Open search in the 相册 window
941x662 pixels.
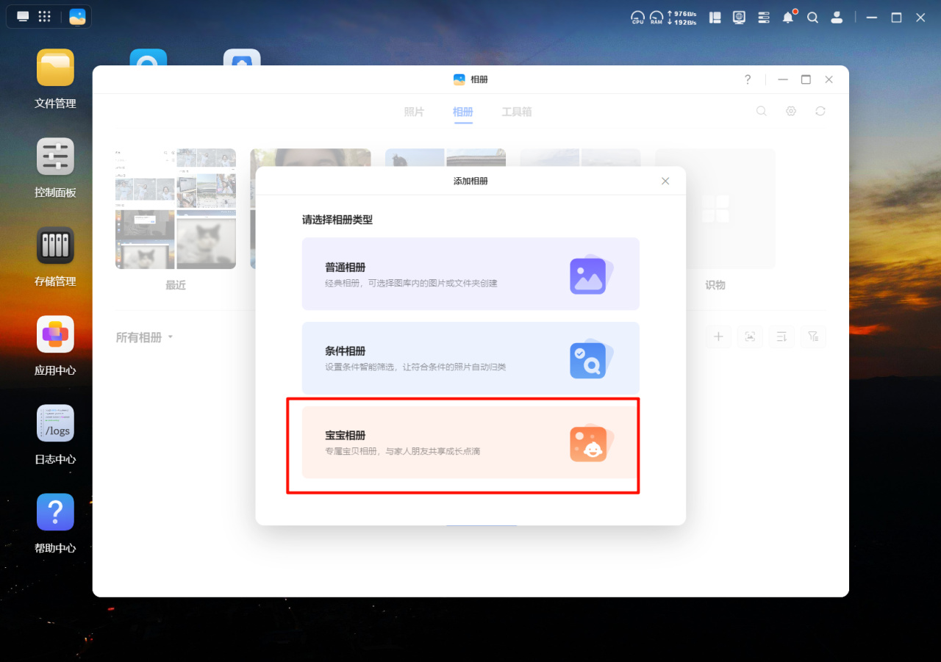pyautogui.click(x=762, y=111)
